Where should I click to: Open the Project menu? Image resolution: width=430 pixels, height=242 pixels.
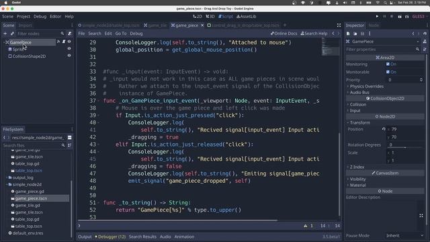click(24, 16)
